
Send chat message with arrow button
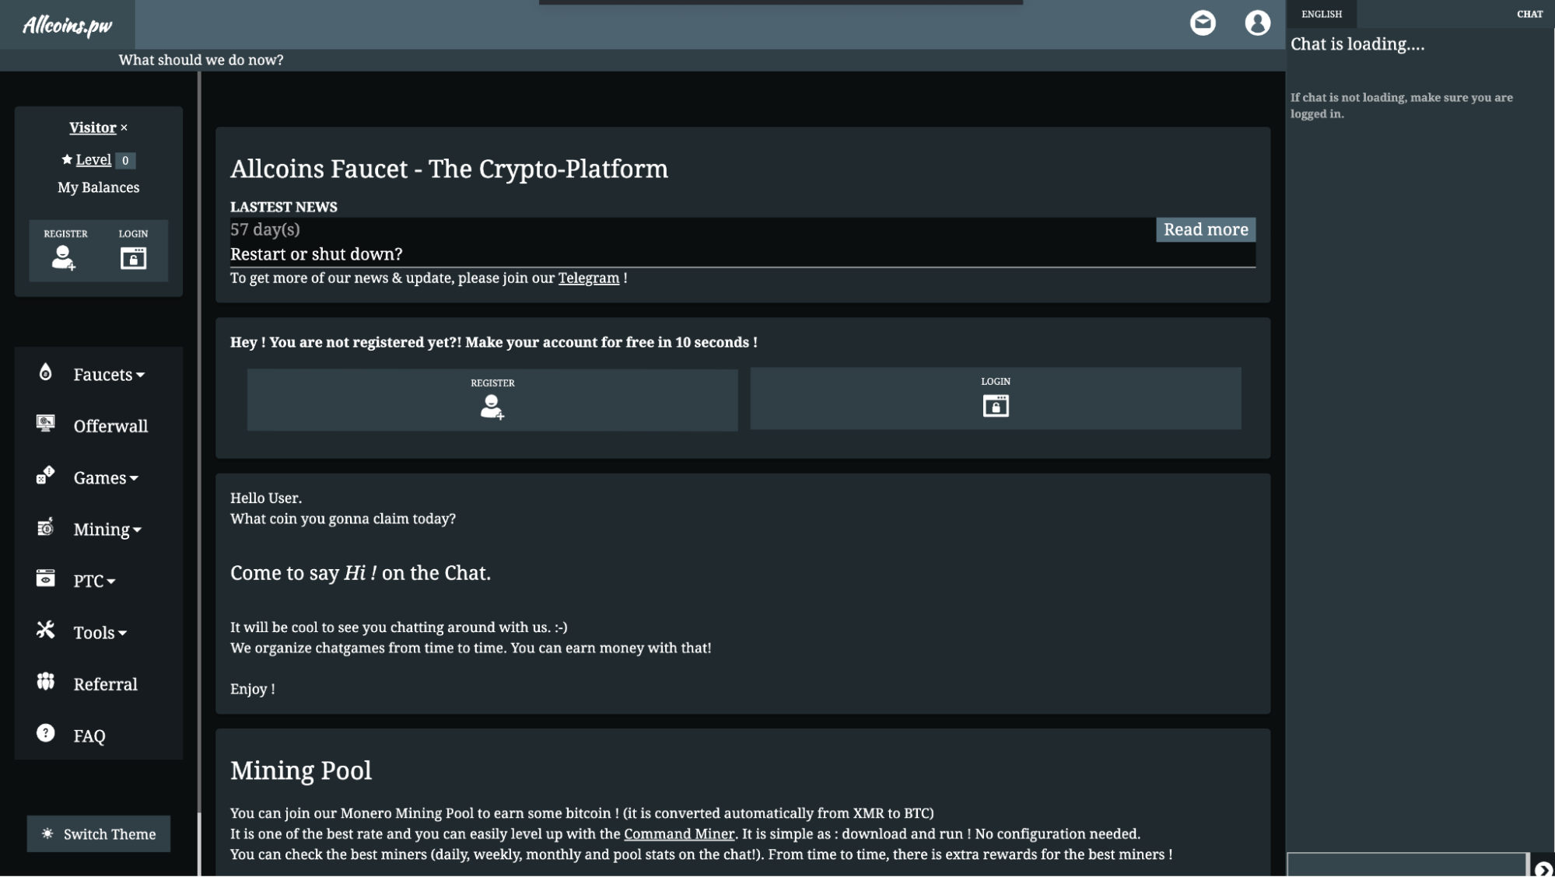1543,868
